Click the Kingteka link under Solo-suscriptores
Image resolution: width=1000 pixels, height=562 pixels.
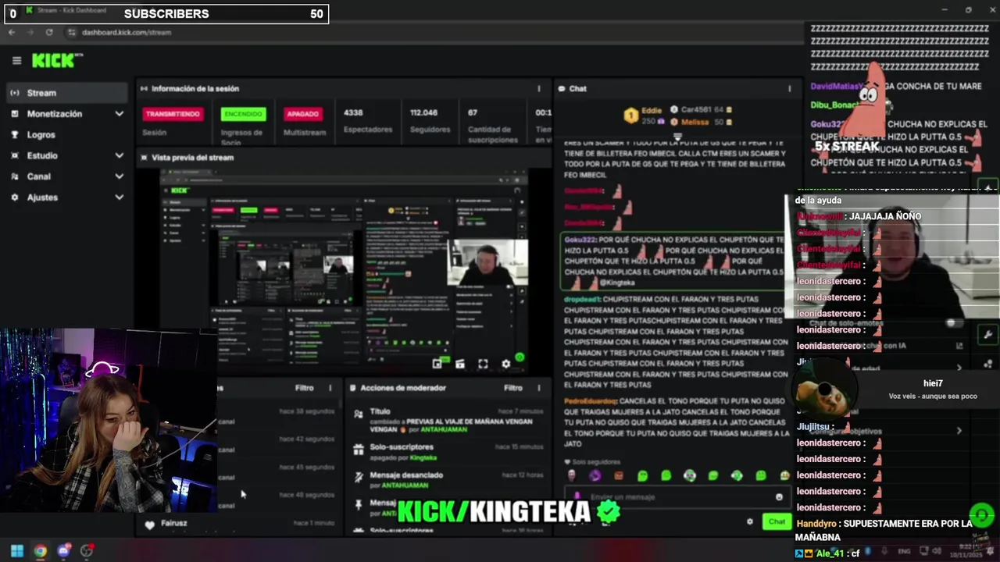(423, 457)
